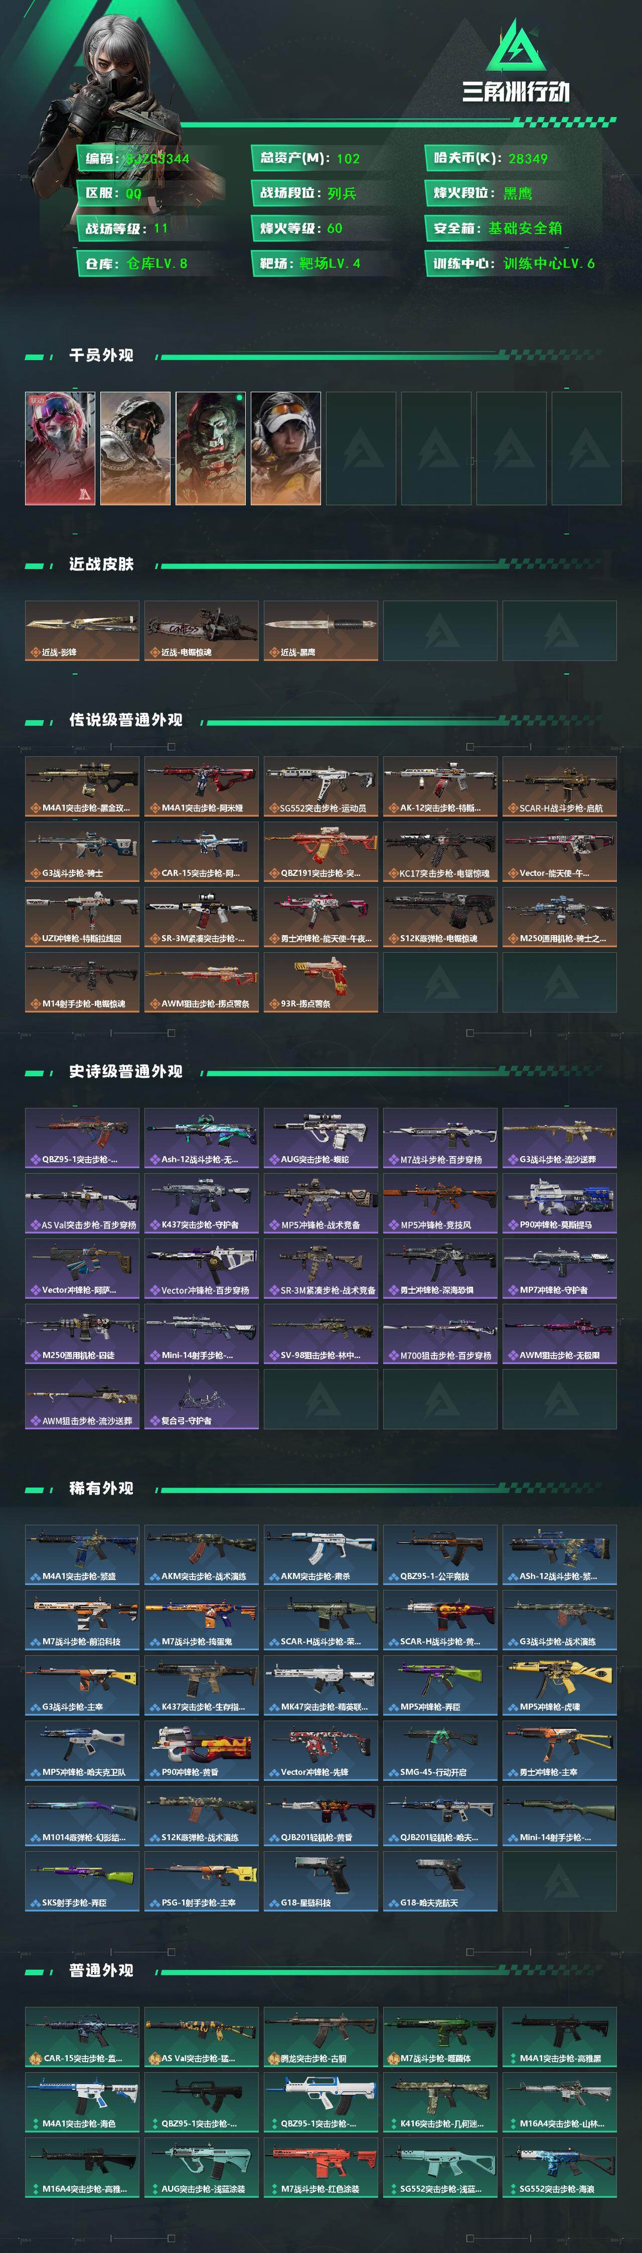This screenshot has width=642, height=2253.
Task: Pick the 近战-黑鹰 dagger skin
Action: 322,631
